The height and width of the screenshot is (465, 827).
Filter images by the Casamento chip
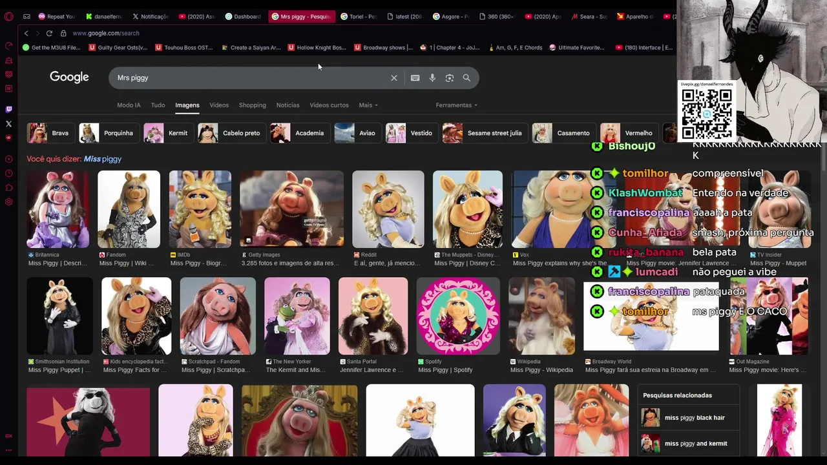click(563, 133)
